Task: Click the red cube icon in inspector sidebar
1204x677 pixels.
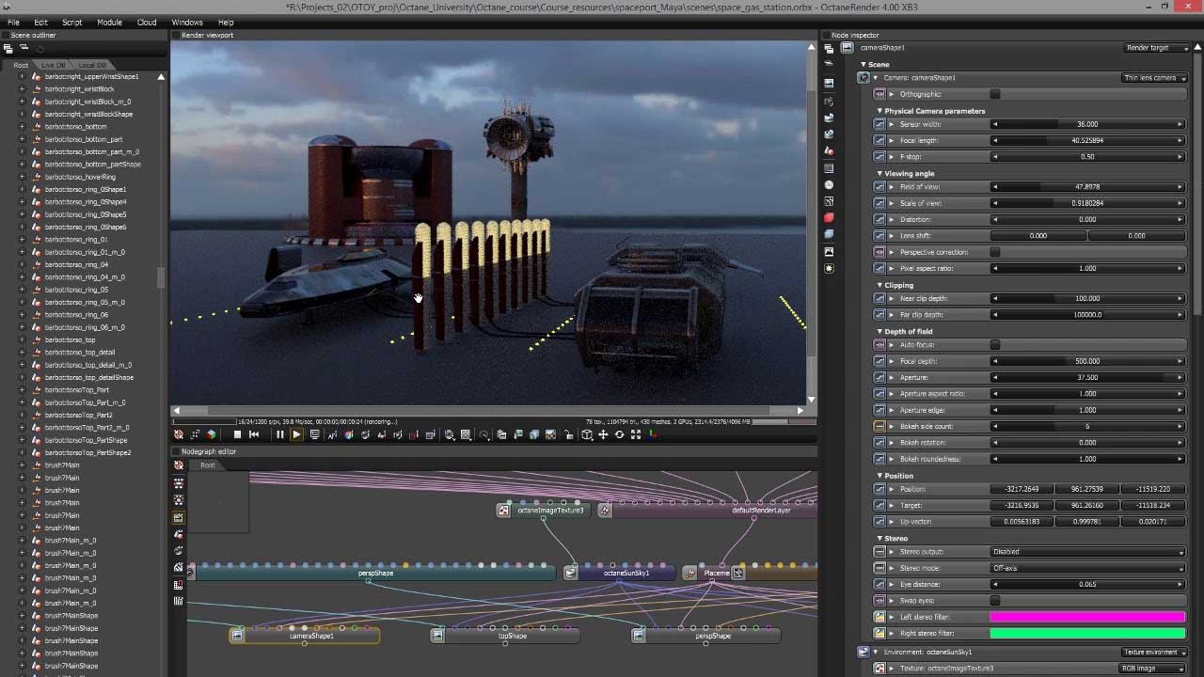Action: [829, 218]
